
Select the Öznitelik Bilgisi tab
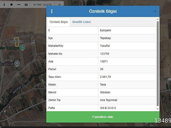59,22
